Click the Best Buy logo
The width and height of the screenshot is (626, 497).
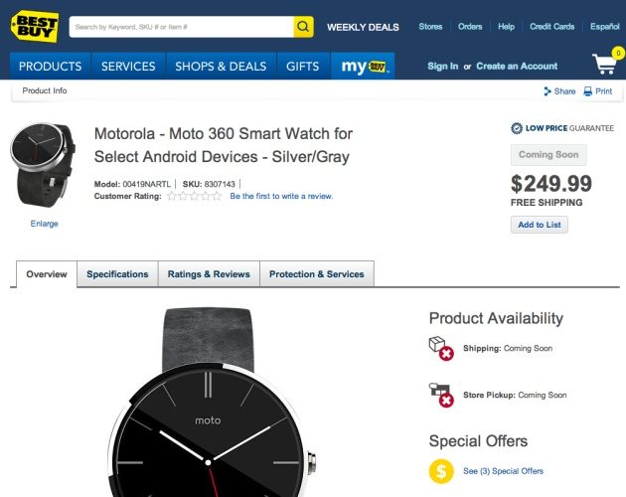coord(35,26)
